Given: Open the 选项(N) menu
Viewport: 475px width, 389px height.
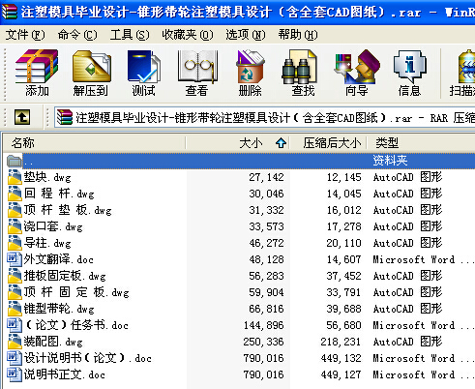Looking at the screenshot, I should (246, 35).
